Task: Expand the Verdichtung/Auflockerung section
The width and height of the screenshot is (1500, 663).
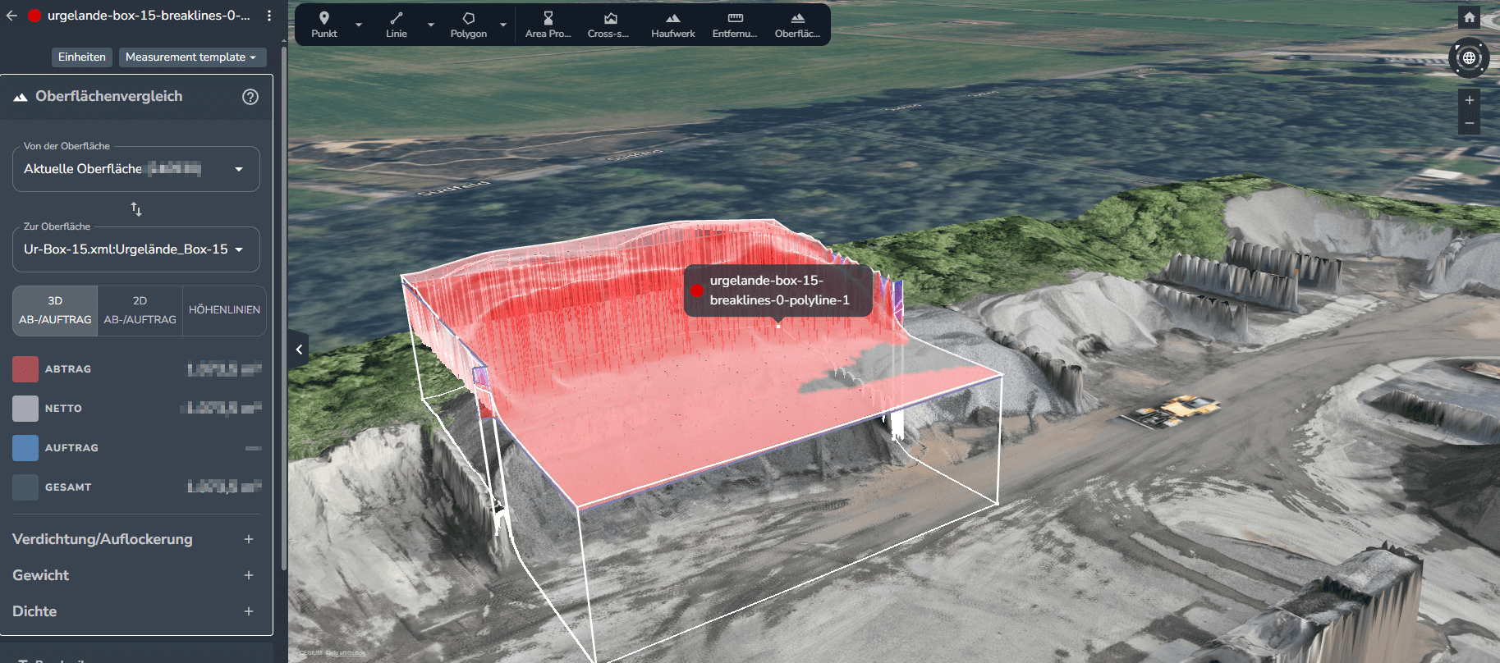Action: point(248,539)
